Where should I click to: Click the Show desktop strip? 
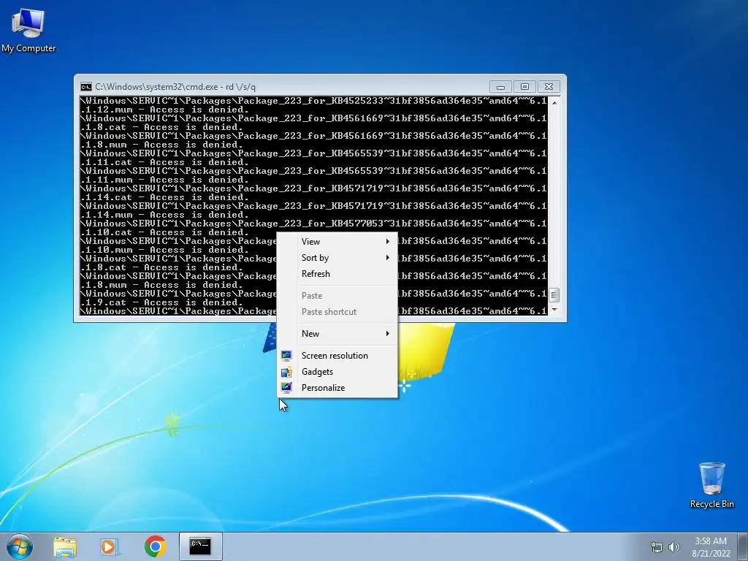(x=743, y=546)
